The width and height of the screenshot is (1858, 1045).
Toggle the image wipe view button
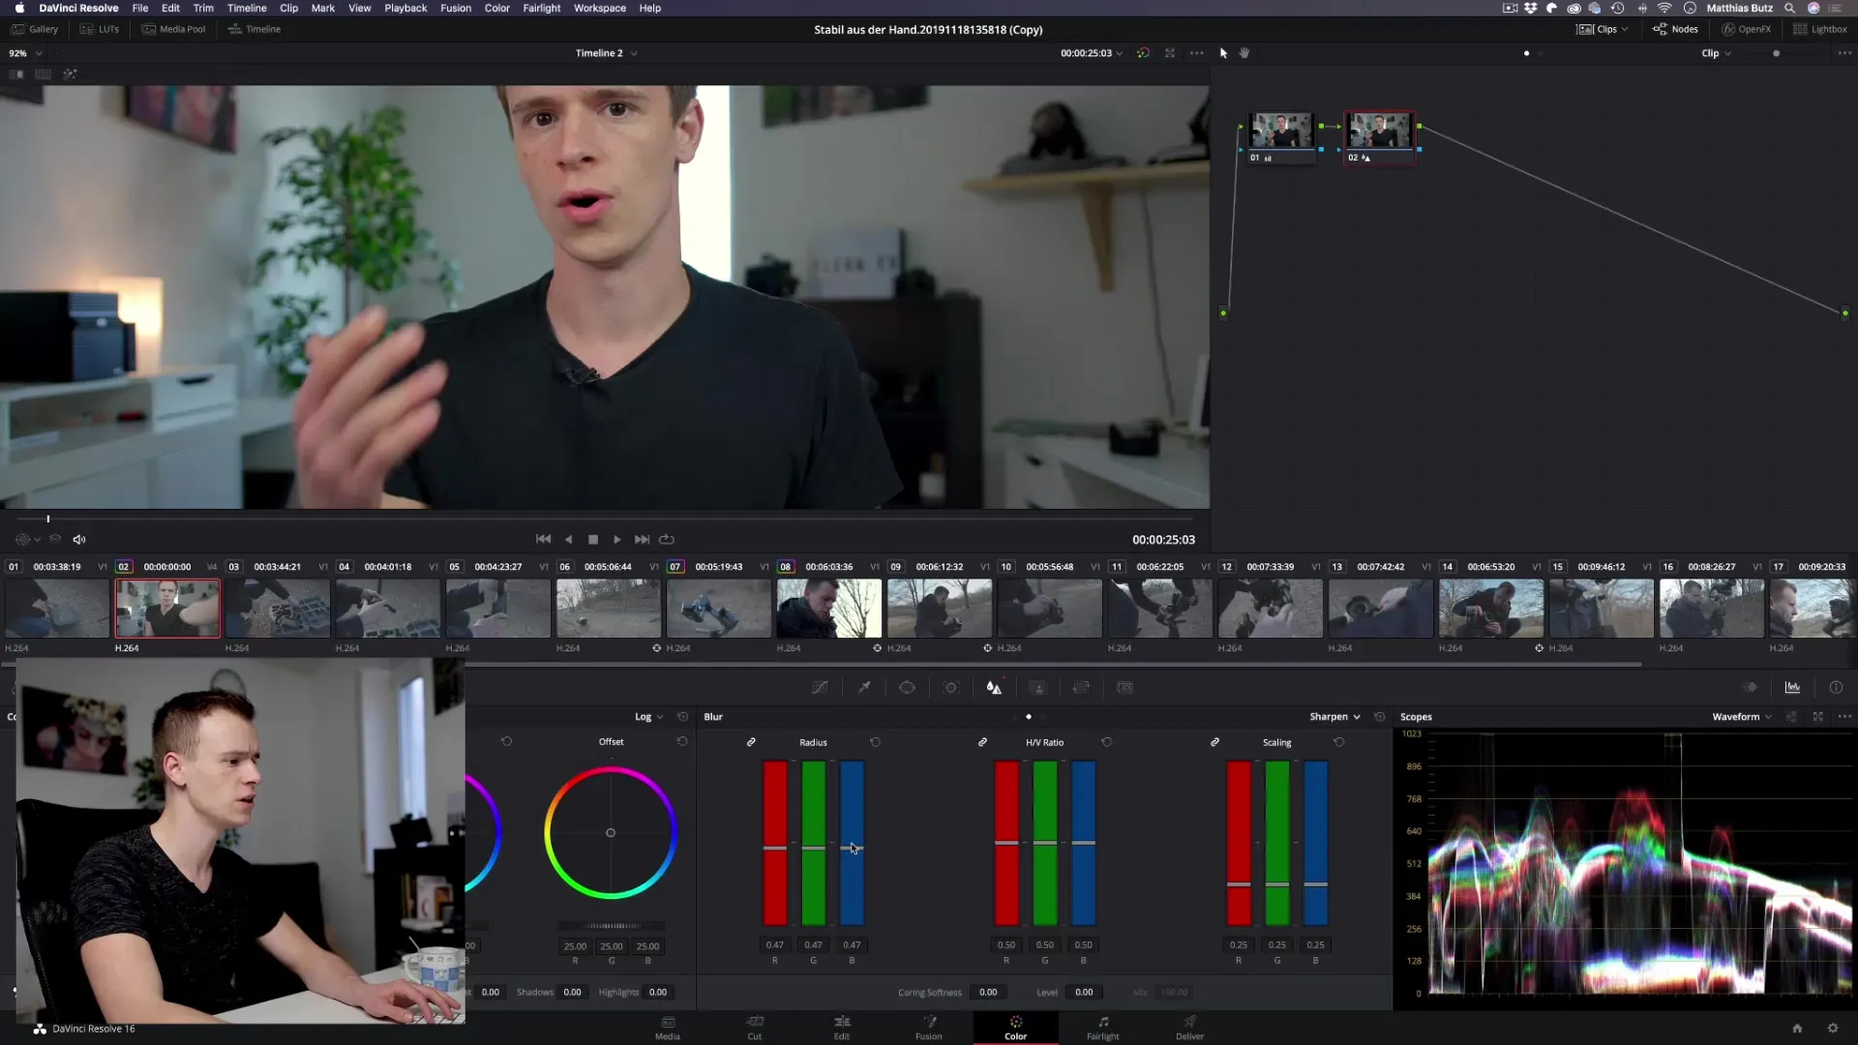[x=16, y=75]
